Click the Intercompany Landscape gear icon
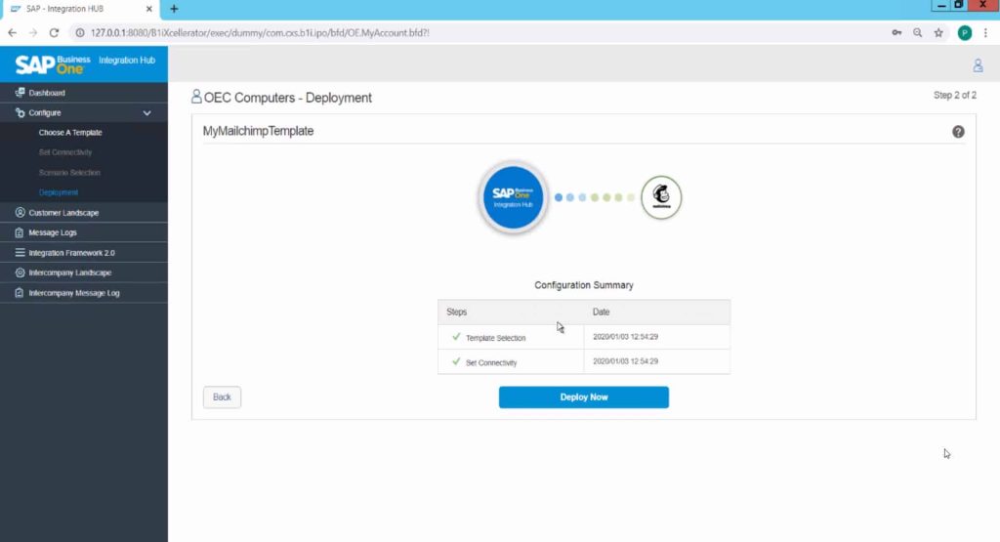Viewport: 1000px width, 542px height. click(20, 272)
